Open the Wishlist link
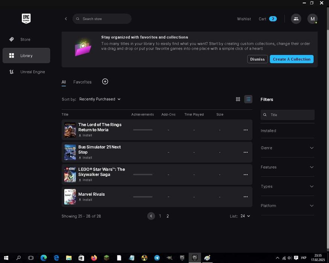Image resolution: width=329 pixels, height=263 pixels. [244, 19]
